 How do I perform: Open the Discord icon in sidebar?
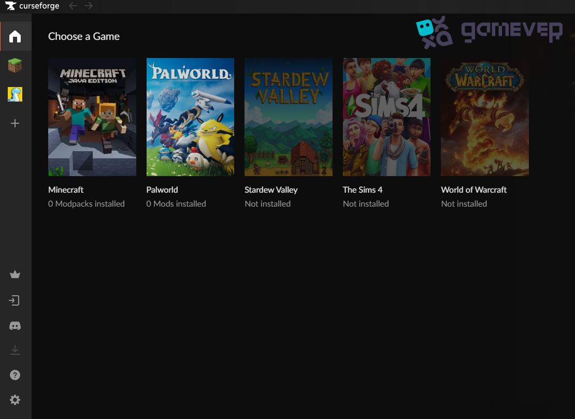point(15,325)
